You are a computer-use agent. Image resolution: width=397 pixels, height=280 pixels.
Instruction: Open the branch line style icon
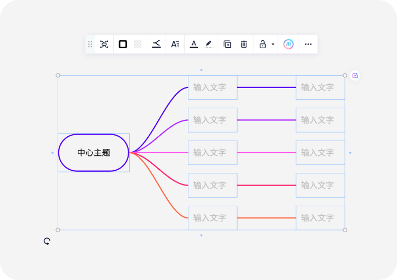[x=156, y=44]
